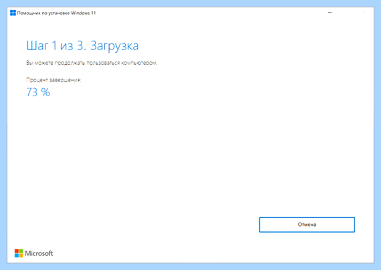Image resolution: width=381 pixels, height=270 pixels.
Task: Click the Windows logo in the title bar
Action: (13, 13)
